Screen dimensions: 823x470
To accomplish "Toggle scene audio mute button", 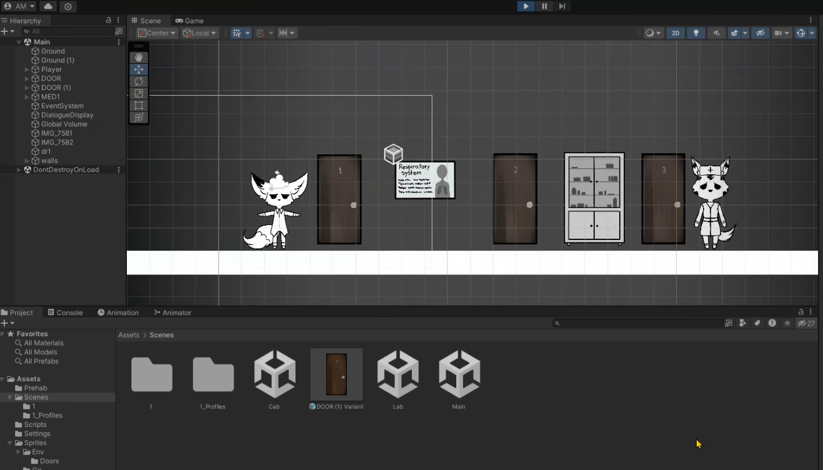I will (716, 33).
